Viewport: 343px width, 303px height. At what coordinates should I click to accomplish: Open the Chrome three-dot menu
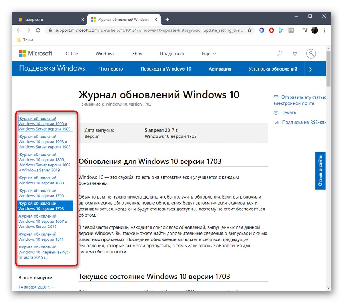pos(325,30)
